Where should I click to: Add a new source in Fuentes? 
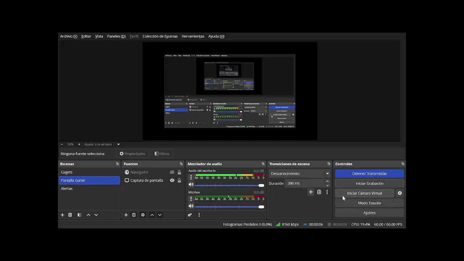tap(126, 215)
